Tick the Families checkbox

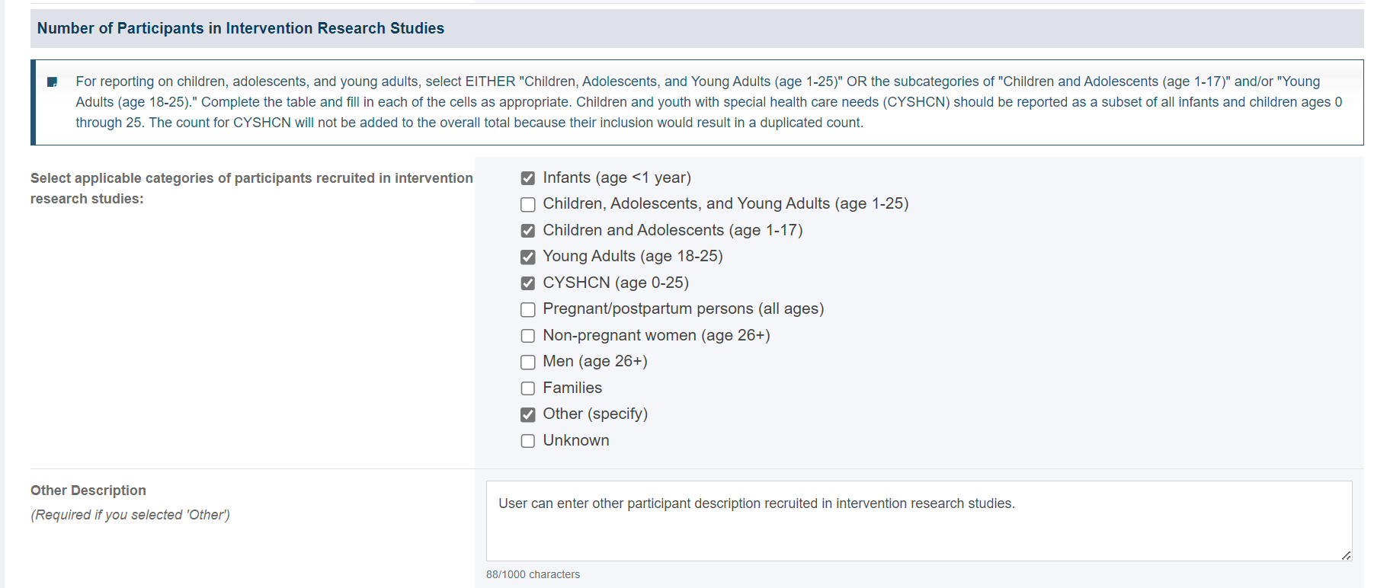527,388
